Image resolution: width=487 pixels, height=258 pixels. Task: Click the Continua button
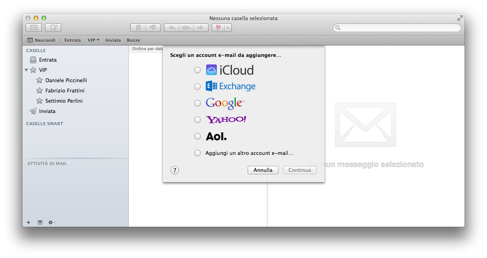coord(300,170)
